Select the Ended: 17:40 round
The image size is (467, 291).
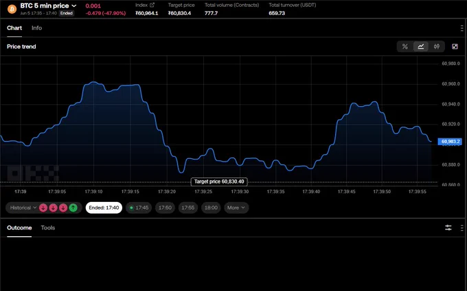[x=104, y=207]
